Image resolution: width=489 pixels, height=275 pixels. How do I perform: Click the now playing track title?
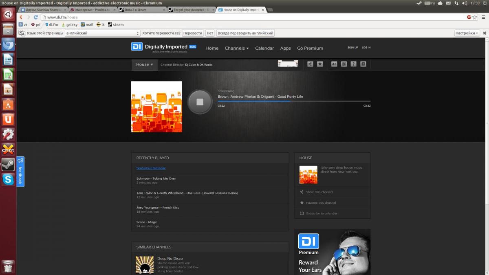click(260, 97)
